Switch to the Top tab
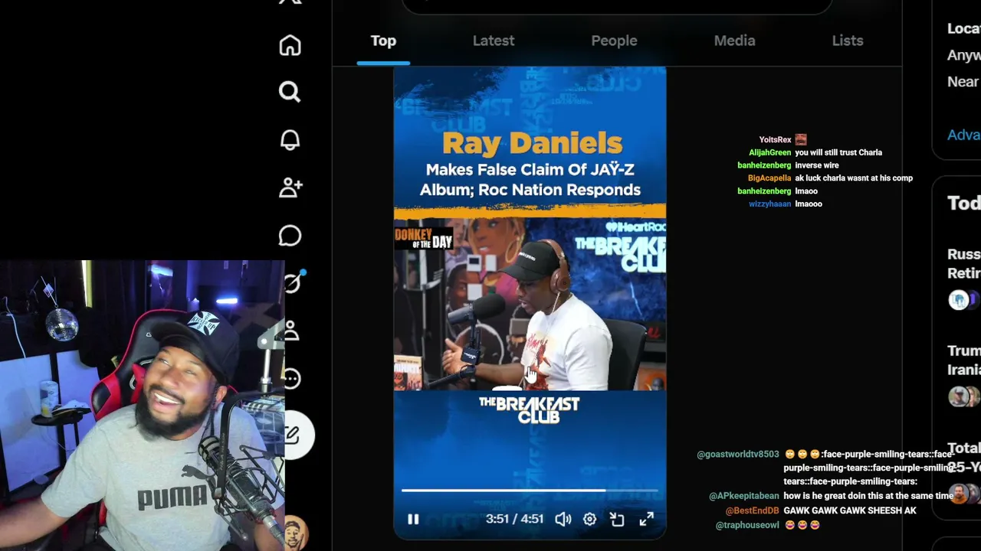 tap(383, 41)
